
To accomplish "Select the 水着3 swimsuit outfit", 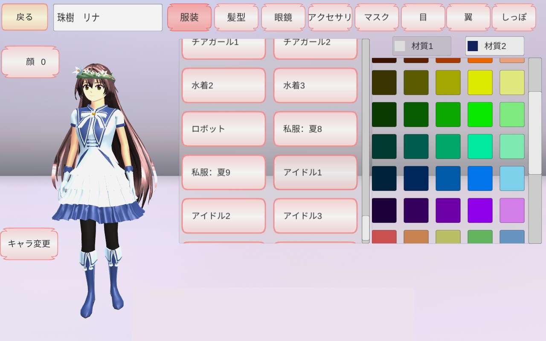I will 315,85.
